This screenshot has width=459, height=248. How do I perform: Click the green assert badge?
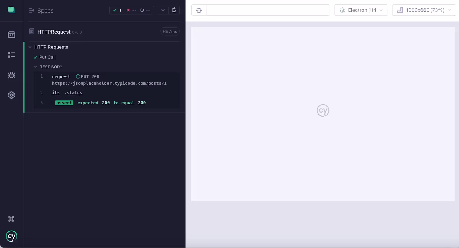pos(64,103)
